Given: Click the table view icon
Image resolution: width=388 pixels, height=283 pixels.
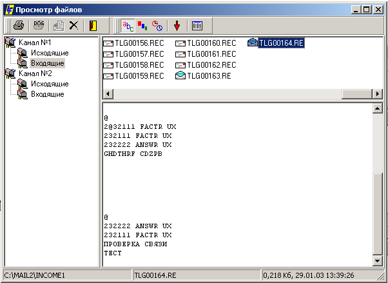Looking at the screenshot, I should pyautogui.click(x=197, y=26).
